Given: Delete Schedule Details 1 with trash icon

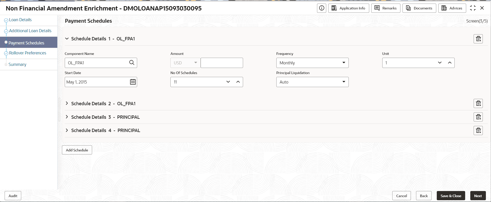Looking at the screenshot, I should 478,39.
